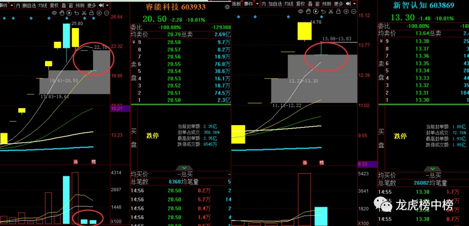469x226 pixels.
Task: Zoom in with plus icon on left chart
Action: point(99,12)
